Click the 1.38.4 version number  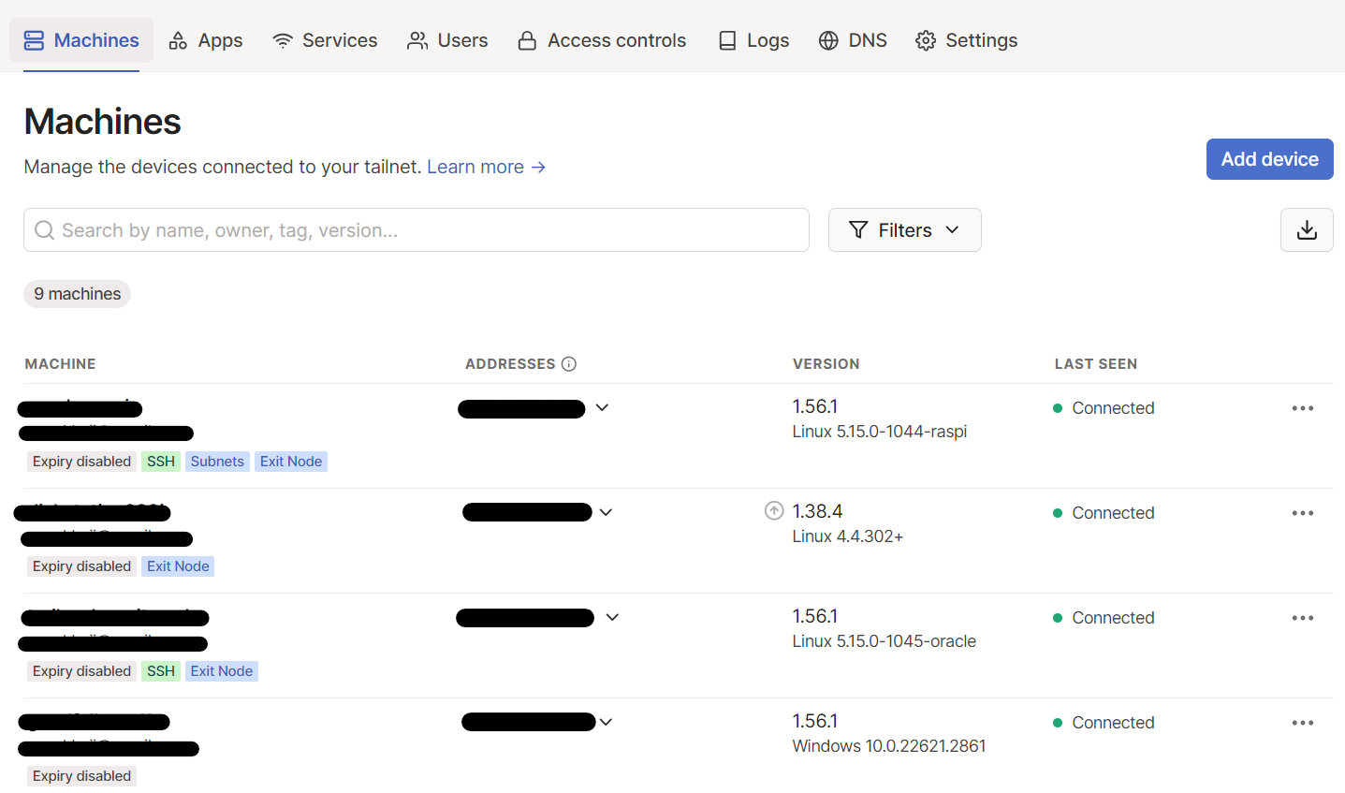[x=817, y=511]
